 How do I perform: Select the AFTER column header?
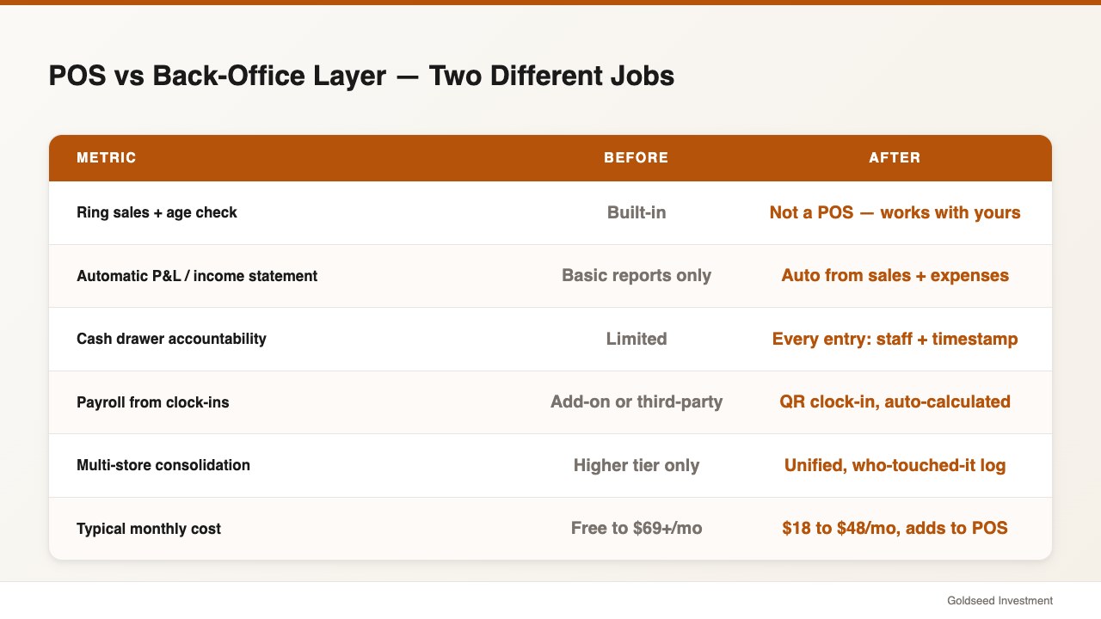coord(895,158)
